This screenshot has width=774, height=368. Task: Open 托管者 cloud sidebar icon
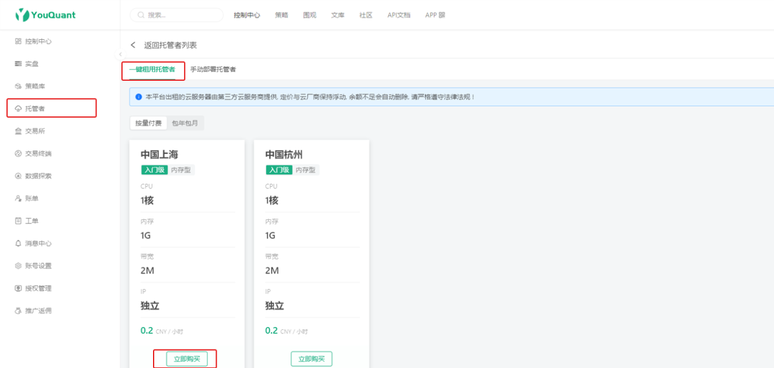(x=18, y=109)
